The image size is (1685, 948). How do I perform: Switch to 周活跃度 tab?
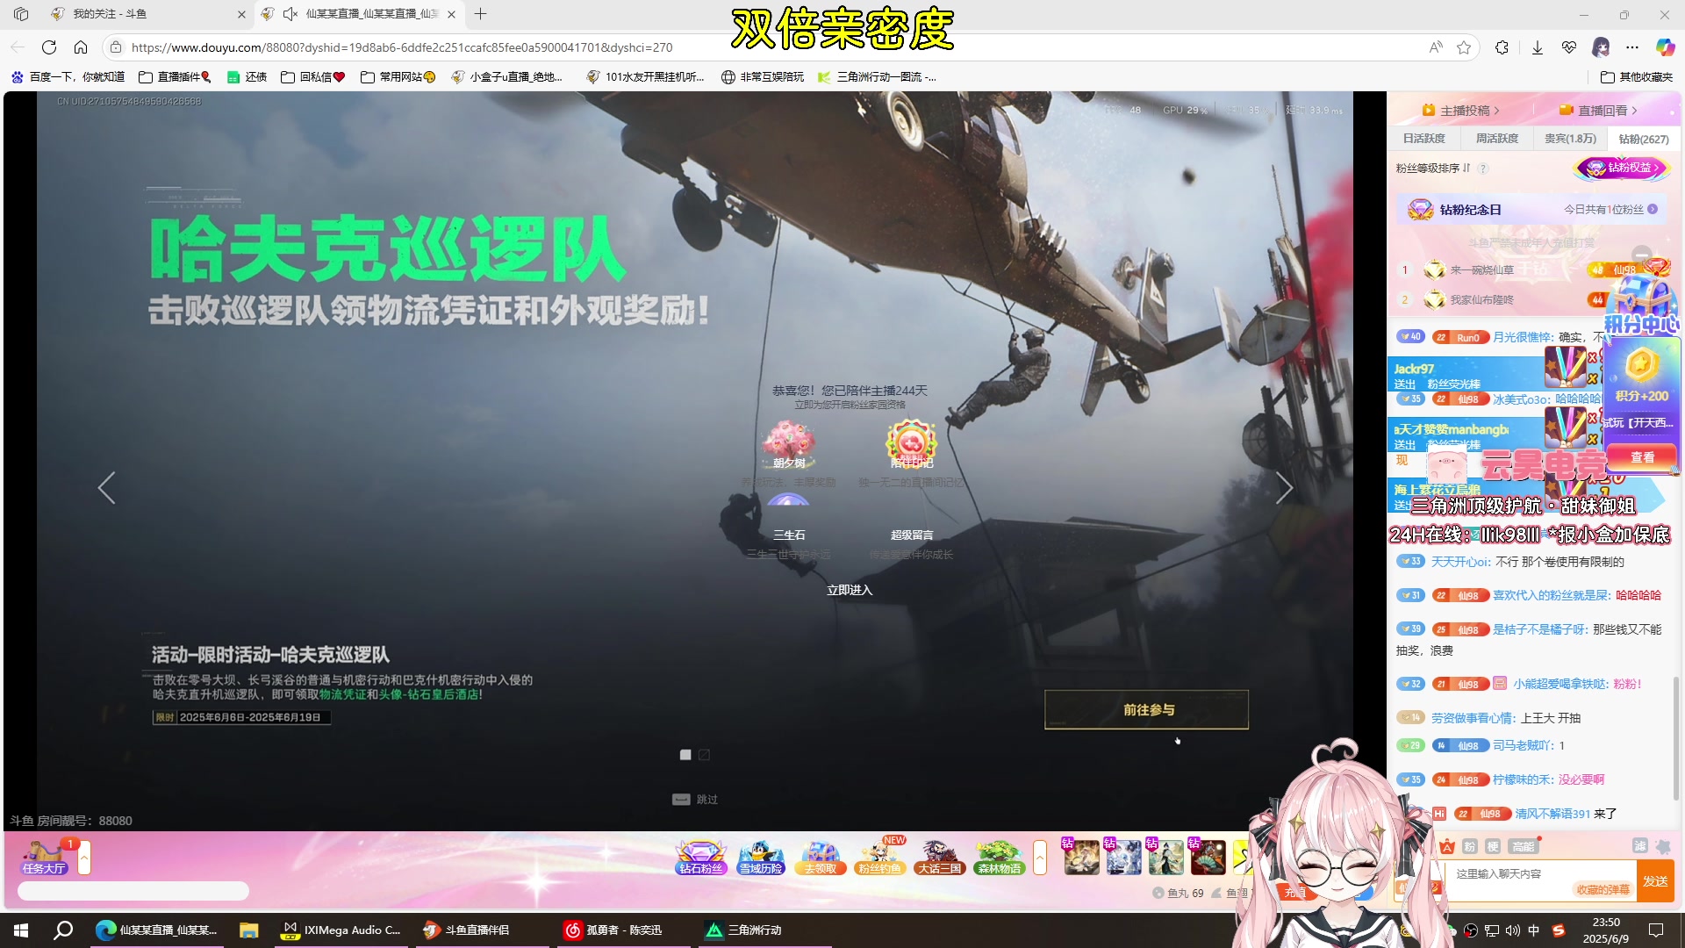click(1496, 139)
